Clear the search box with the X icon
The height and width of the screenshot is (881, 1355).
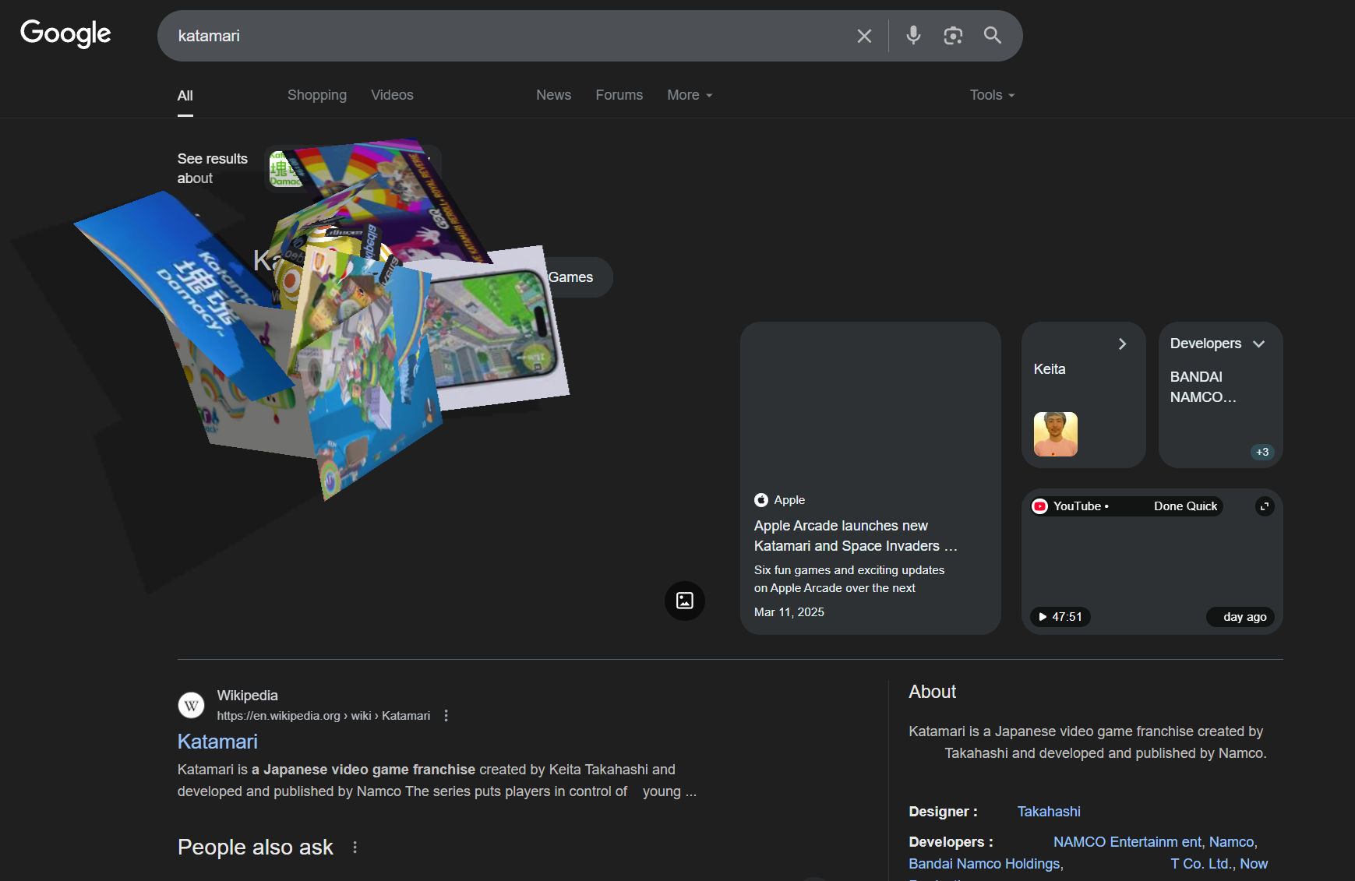[864, 36]
